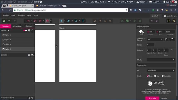Click the Largura width field
Viewport: 178px width, 100px height.
tap(151, 32)
